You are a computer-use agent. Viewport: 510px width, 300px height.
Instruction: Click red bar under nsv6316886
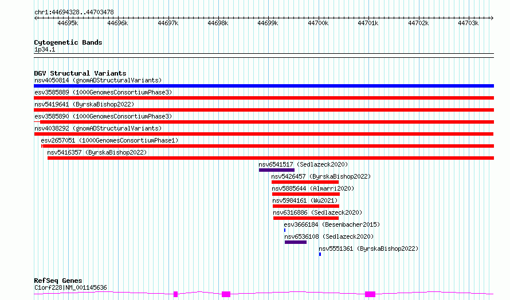pyautogui.click(x=306, y=218)
